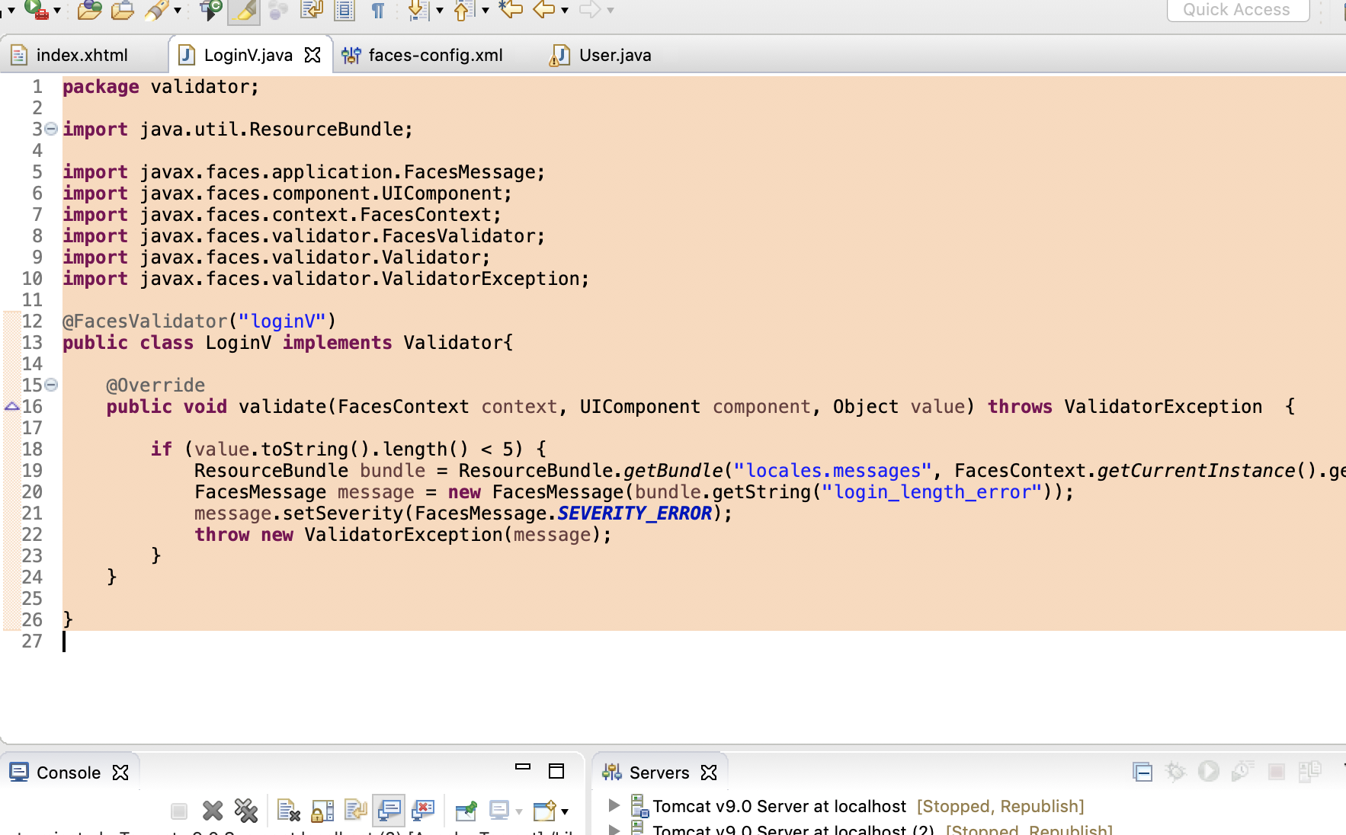Viewport: 1346px width, 835px height.
Task: Expand Tomcat v9.0 Server at localhost
Action: (x=614, y=805)
